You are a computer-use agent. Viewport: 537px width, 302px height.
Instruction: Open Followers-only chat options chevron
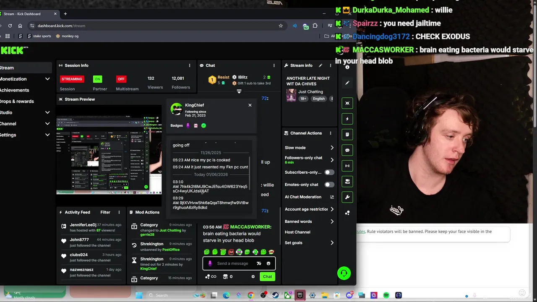coord(332,160)
